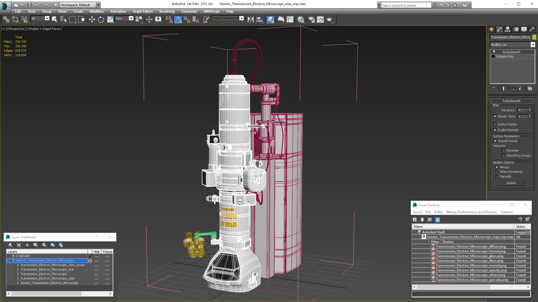Viewport: 538px width, 302px height.
Task: Click the Mirror tool icon
Action: [x=251, y=19]
